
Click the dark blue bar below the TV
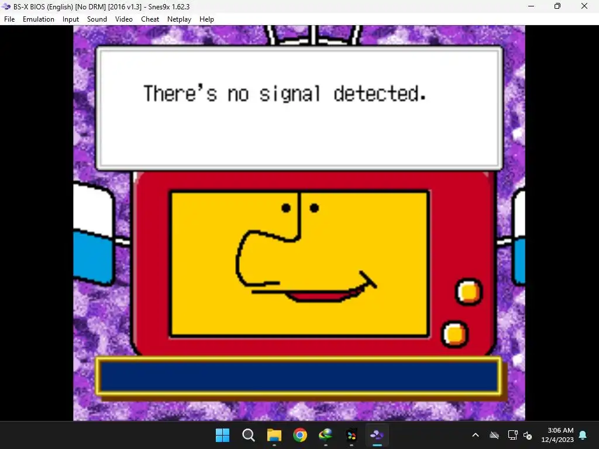tap(299, 377)
